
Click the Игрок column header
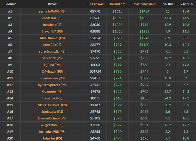click(52, 4)
